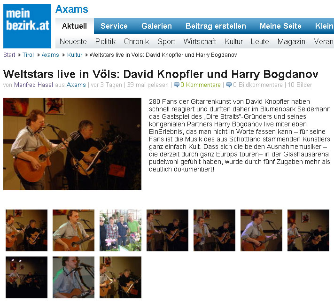Open the green-lit singer thumbnail
This screenshot has height=303, width=334.
(x=73, y=277)
